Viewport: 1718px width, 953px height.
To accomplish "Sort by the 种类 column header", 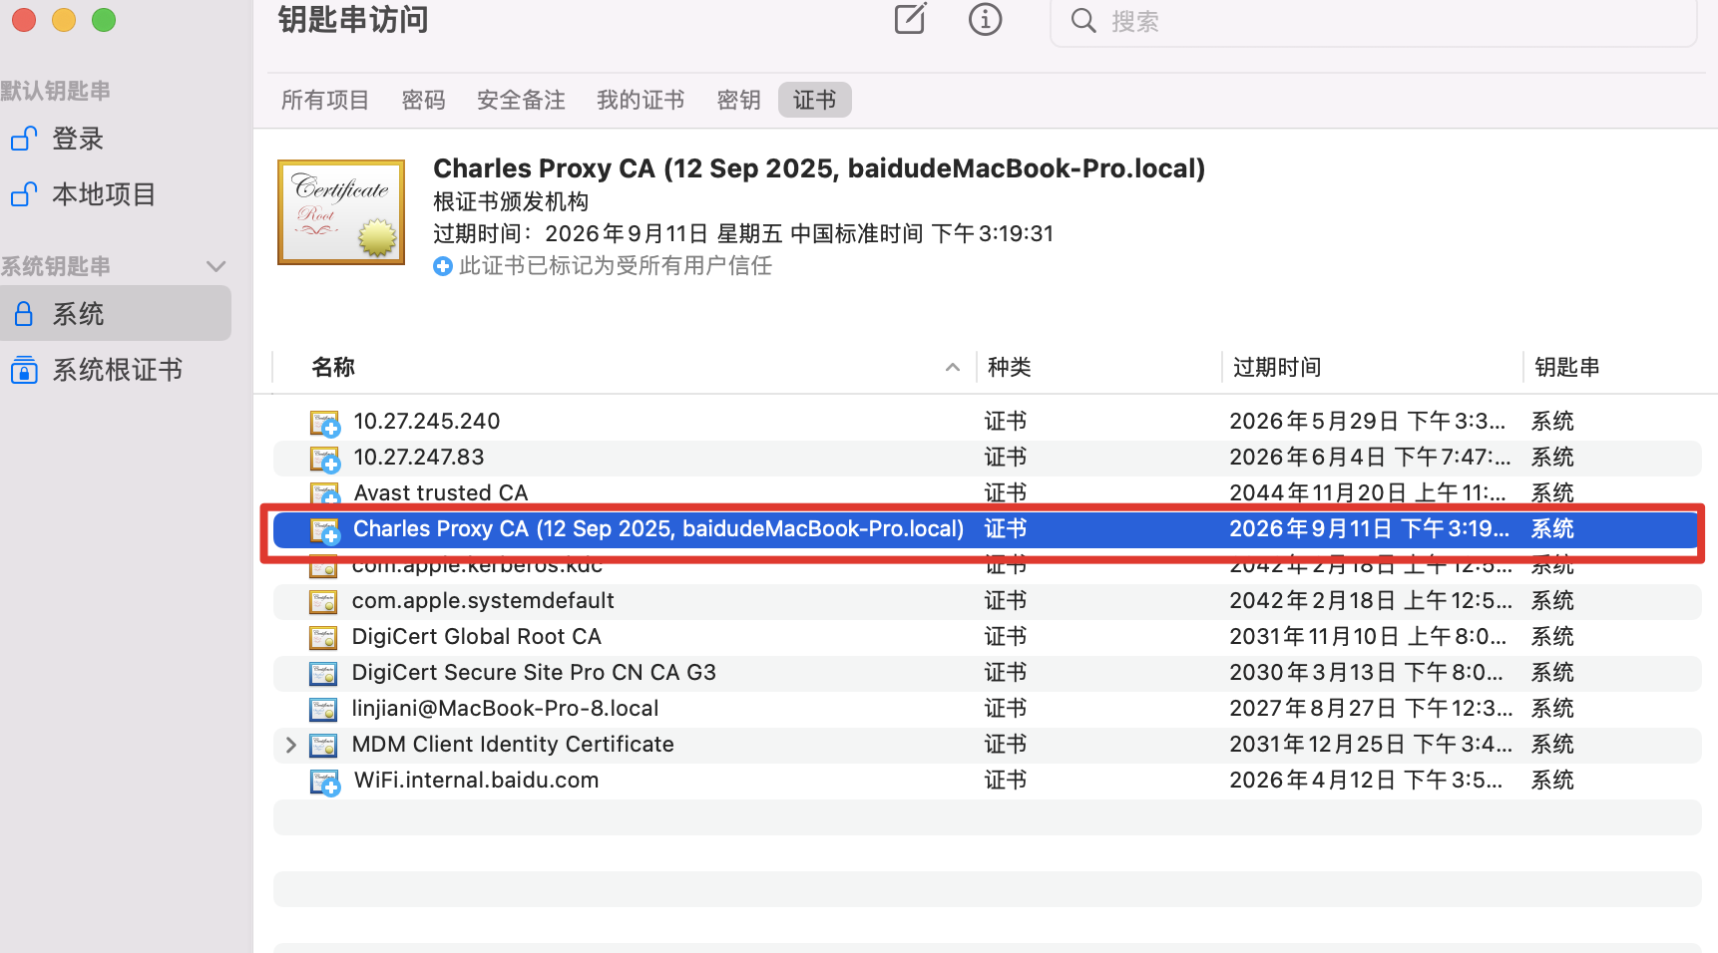I will click(1009, 367).
